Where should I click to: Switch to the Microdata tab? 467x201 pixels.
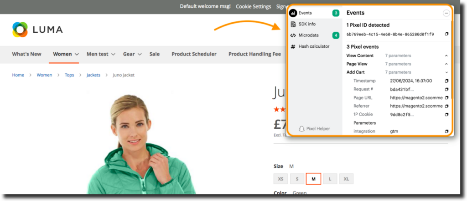[x=308, y=35]
